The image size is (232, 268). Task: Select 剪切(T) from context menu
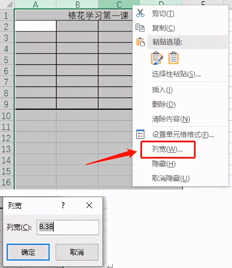163,14
